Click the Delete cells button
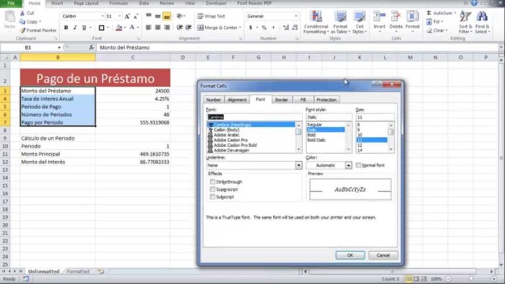505x284 pixels. pyautogui.click(x=396, y=21)
